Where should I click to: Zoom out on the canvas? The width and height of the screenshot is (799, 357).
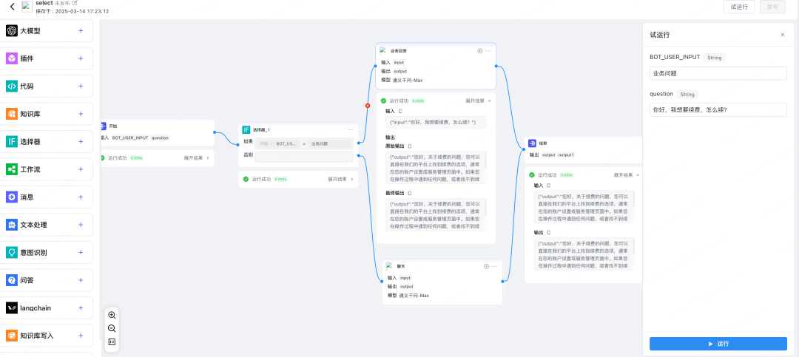[112, 328]
